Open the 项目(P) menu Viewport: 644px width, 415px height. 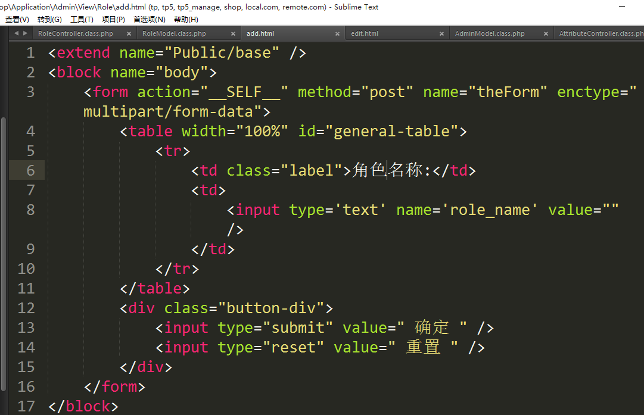point(113,20)
